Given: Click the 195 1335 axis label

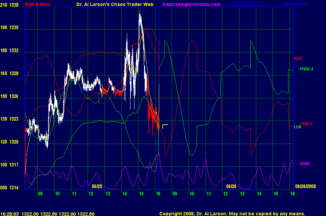Looking at the screenshot, I should click(9, 28).
